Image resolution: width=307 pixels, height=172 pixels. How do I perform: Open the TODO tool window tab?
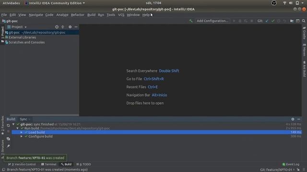(83, 164)
